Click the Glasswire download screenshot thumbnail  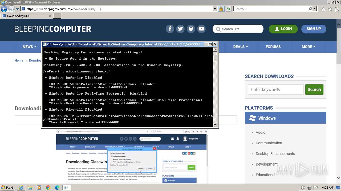[132, 157]
